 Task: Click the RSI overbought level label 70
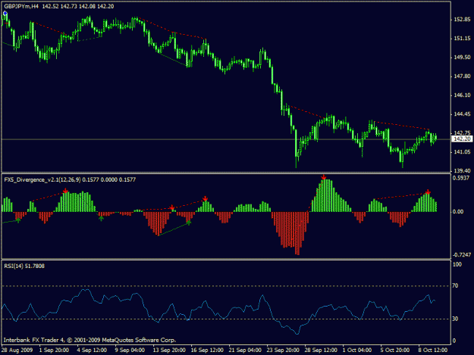click(x=455, y=285)
